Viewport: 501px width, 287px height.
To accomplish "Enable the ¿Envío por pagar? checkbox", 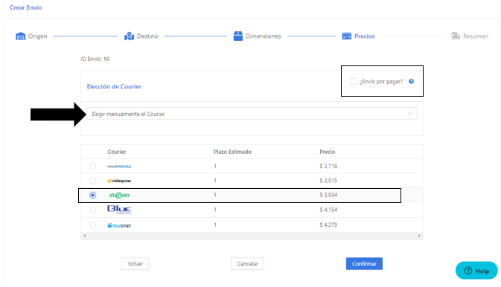I will (353, 81).
